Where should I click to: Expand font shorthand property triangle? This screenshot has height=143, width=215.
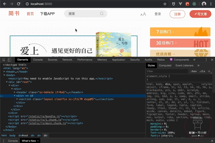point(159,136)
